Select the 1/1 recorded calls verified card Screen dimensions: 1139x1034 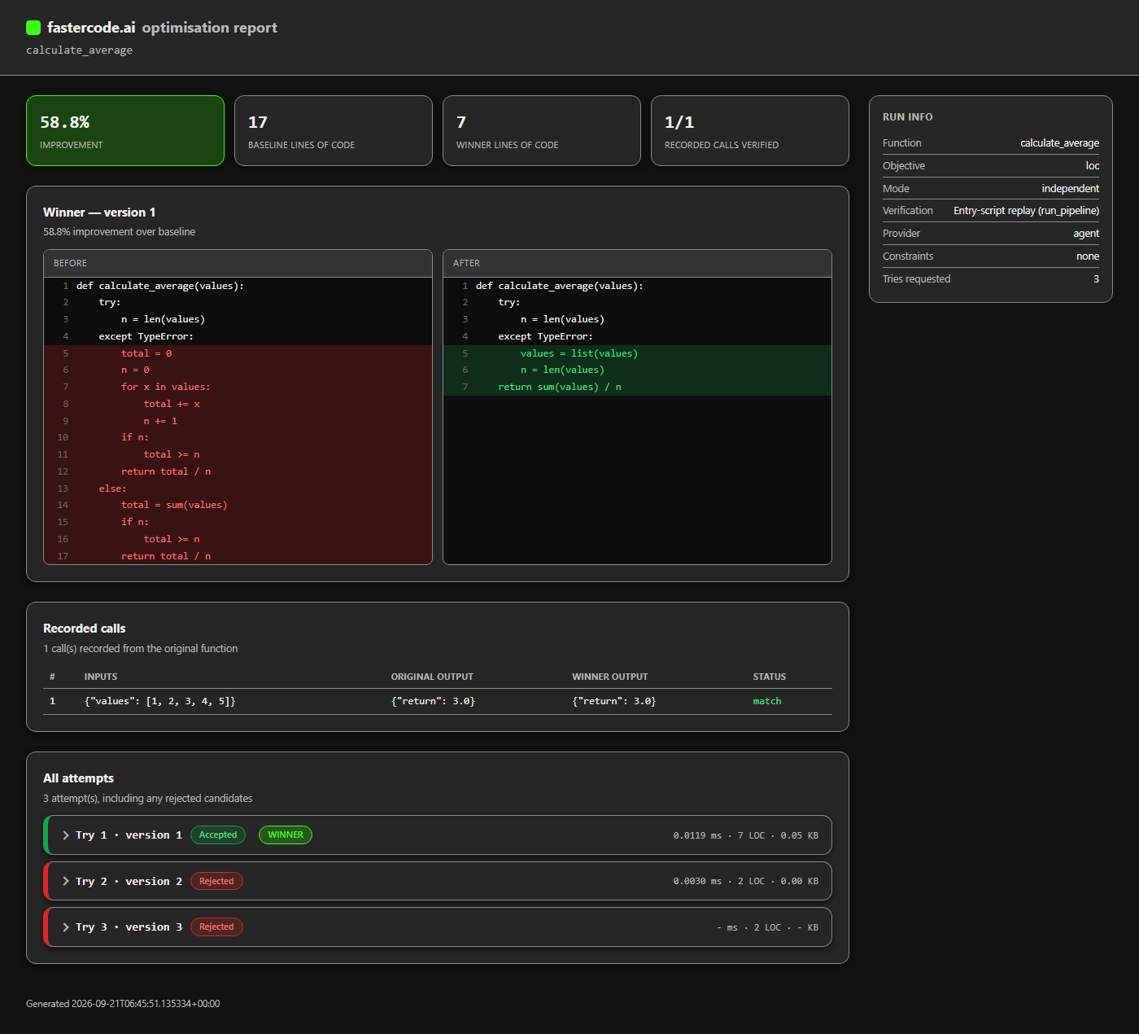click(x=750, y=131)
